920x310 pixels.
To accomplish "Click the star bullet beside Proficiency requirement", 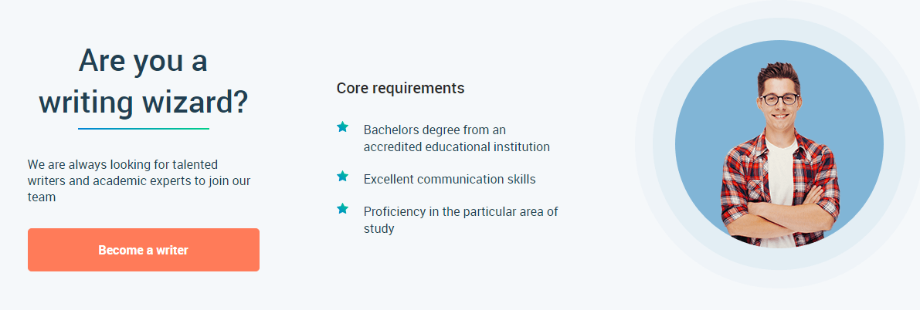I will pyautogui.click(x=343, y=208).
